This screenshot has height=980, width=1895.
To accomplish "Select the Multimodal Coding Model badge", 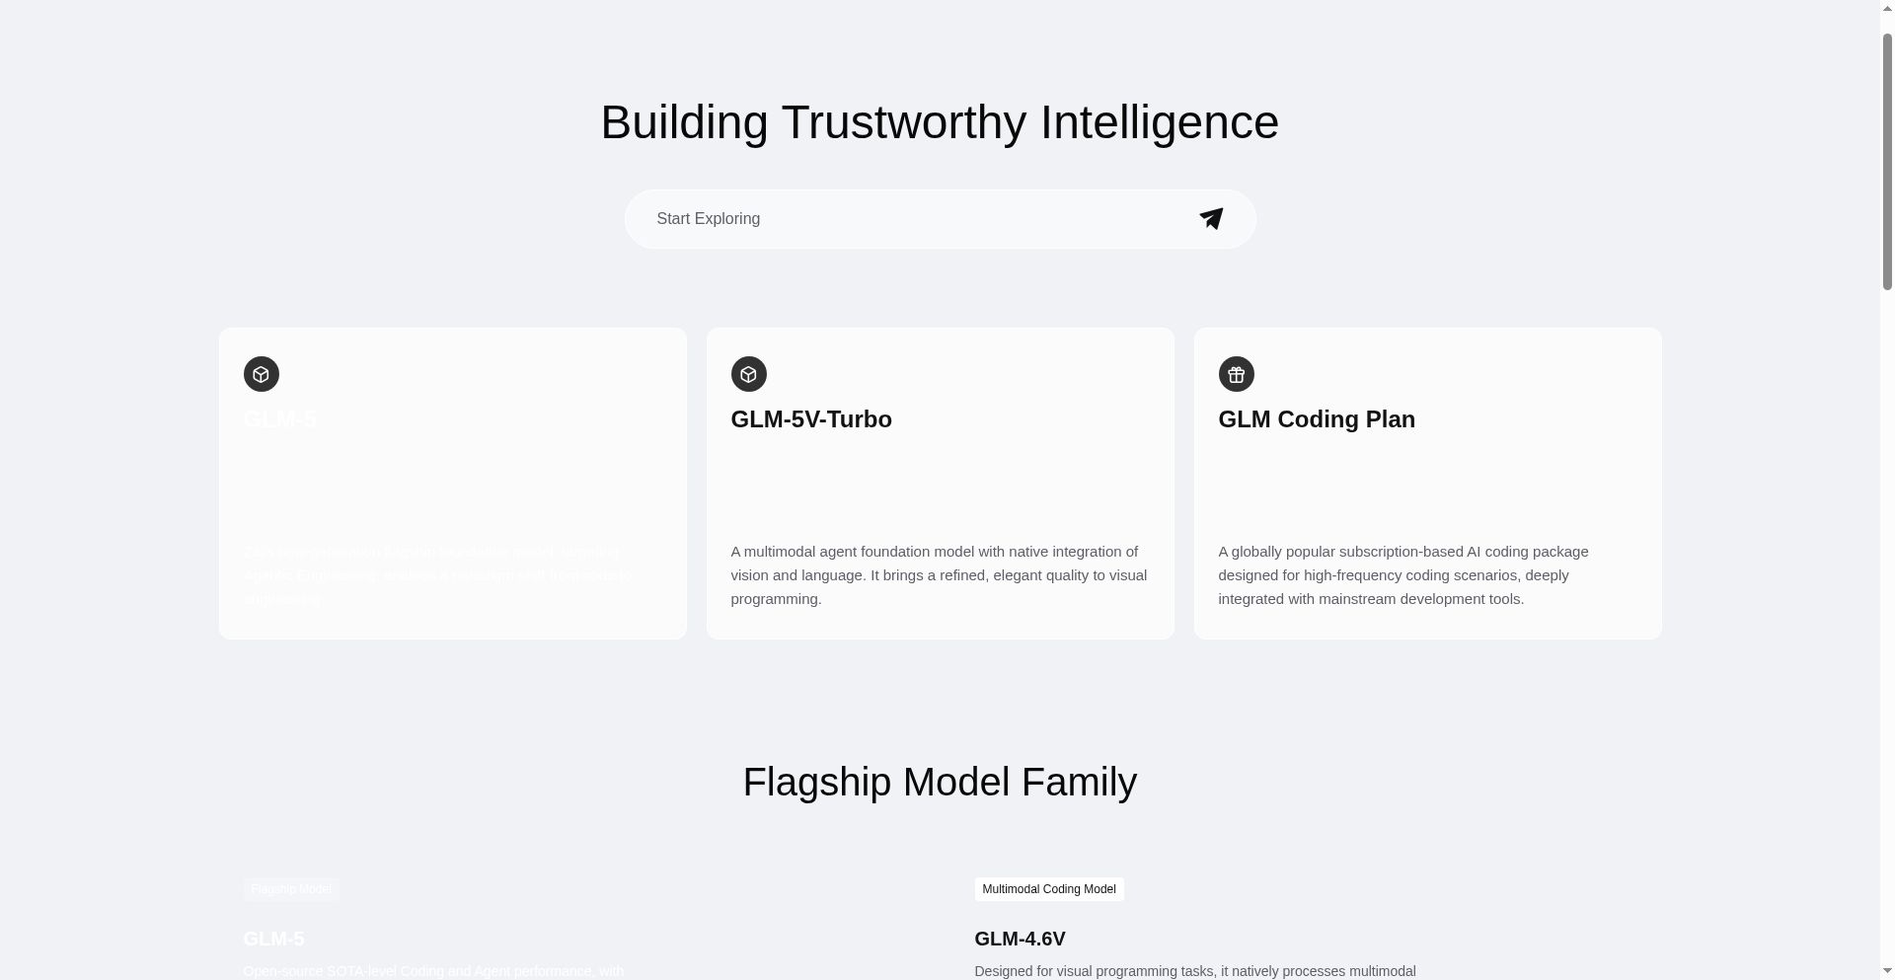I will [1049, 889].
